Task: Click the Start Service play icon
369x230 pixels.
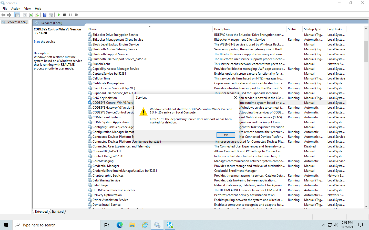Action: [x=59, y=15]
